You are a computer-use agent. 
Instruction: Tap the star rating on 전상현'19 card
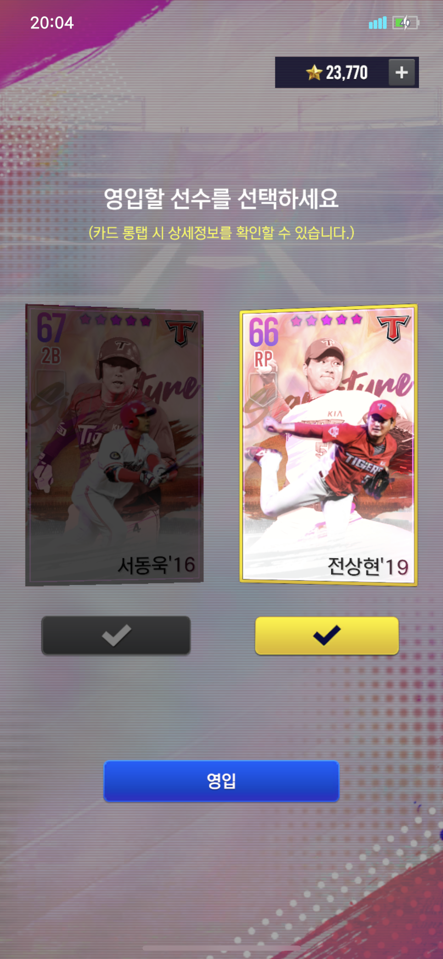326,319
